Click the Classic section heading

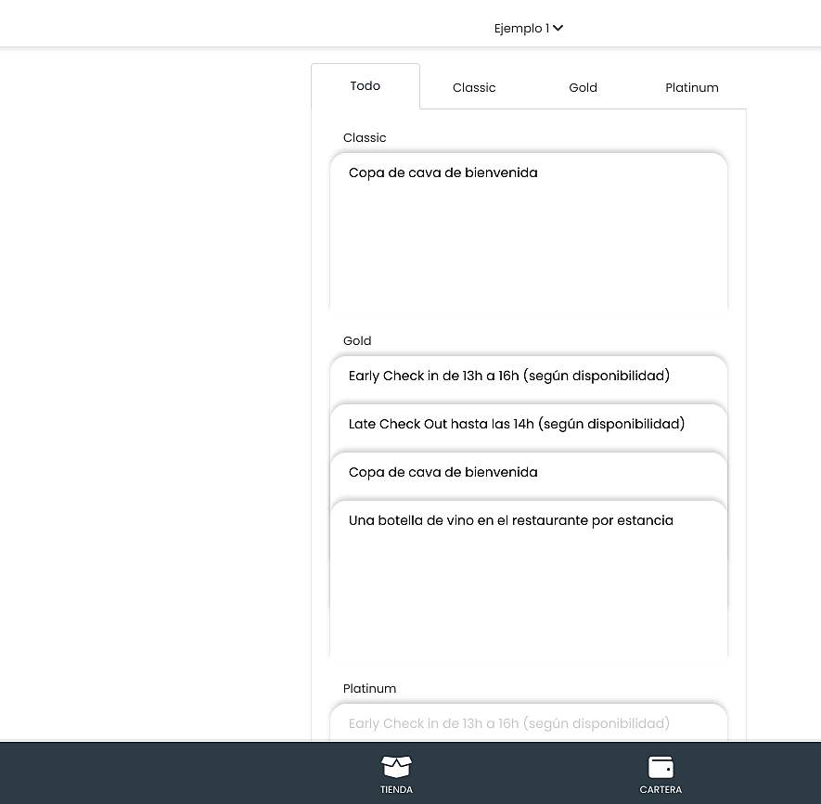(365, 137)
